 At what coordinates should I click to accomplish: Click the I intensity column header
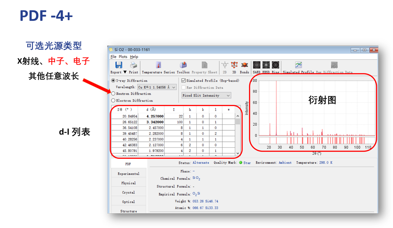point(174,109)
